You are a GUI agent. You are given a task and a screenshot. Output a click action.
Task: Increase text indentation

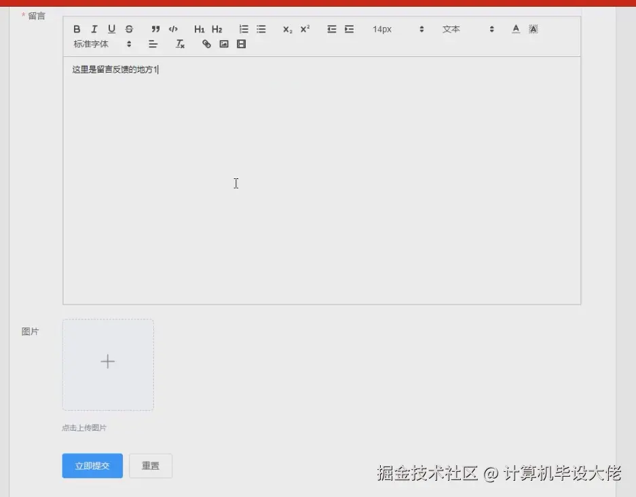349,29
